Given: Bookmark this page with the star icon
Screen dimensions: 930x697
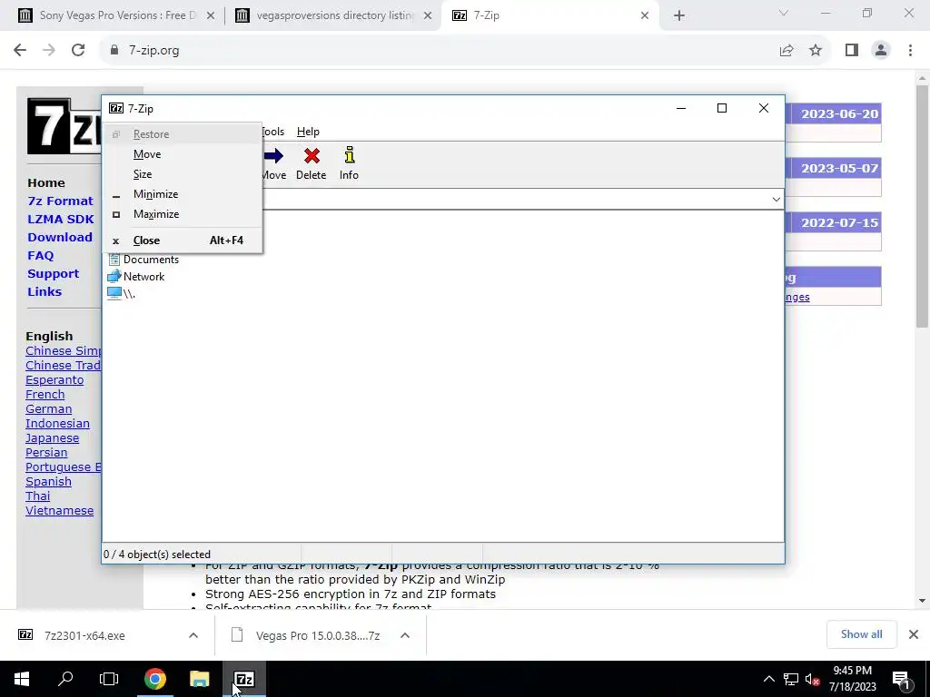Looking at the screenshot, I should click(816, 51).
